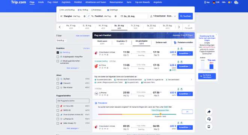248x135 pixels.
Task: Click the mobile phone floating button
Action: [209, 126]
